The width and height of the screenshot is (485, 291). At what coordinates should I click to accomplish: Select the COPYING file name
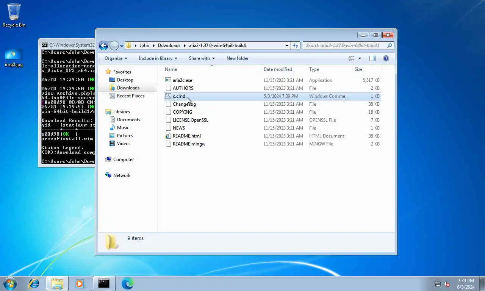pyautogui.click(x=182, y=112)
